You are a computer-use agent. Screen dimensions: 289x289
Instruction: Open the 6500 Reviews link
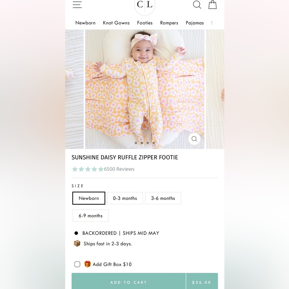click(119, 169)
